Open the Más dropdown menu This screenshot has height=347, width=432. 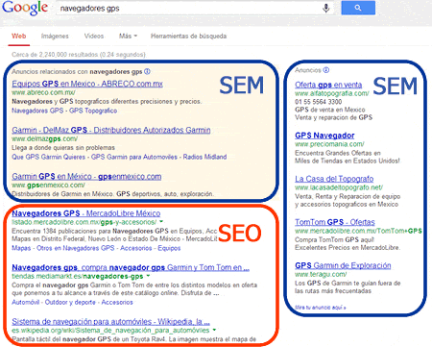click(x=128, y=36)
